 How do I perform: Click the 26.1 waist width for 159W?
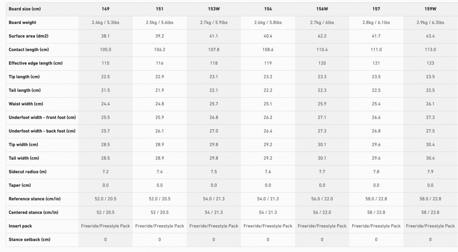click(431, 104)
